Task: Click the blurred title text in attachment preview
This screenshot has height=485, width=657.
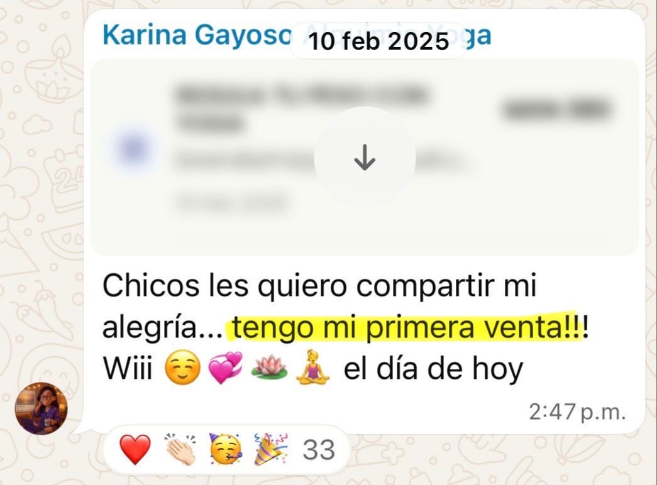Action: 301,107
